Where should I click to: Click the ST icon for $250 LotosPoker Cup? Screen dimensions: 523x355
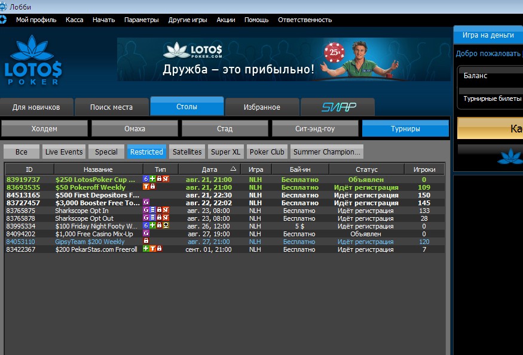click(x=166, y=179)
